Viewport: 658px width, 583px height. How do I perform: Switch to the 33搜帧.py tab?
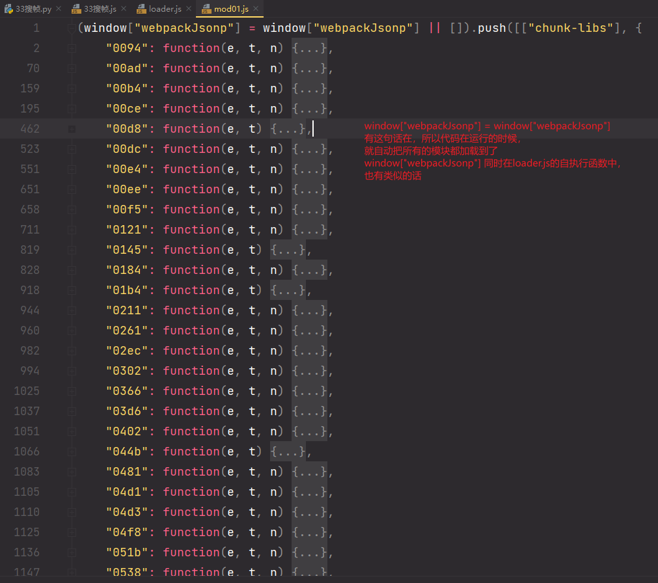[x=33, y=9]
